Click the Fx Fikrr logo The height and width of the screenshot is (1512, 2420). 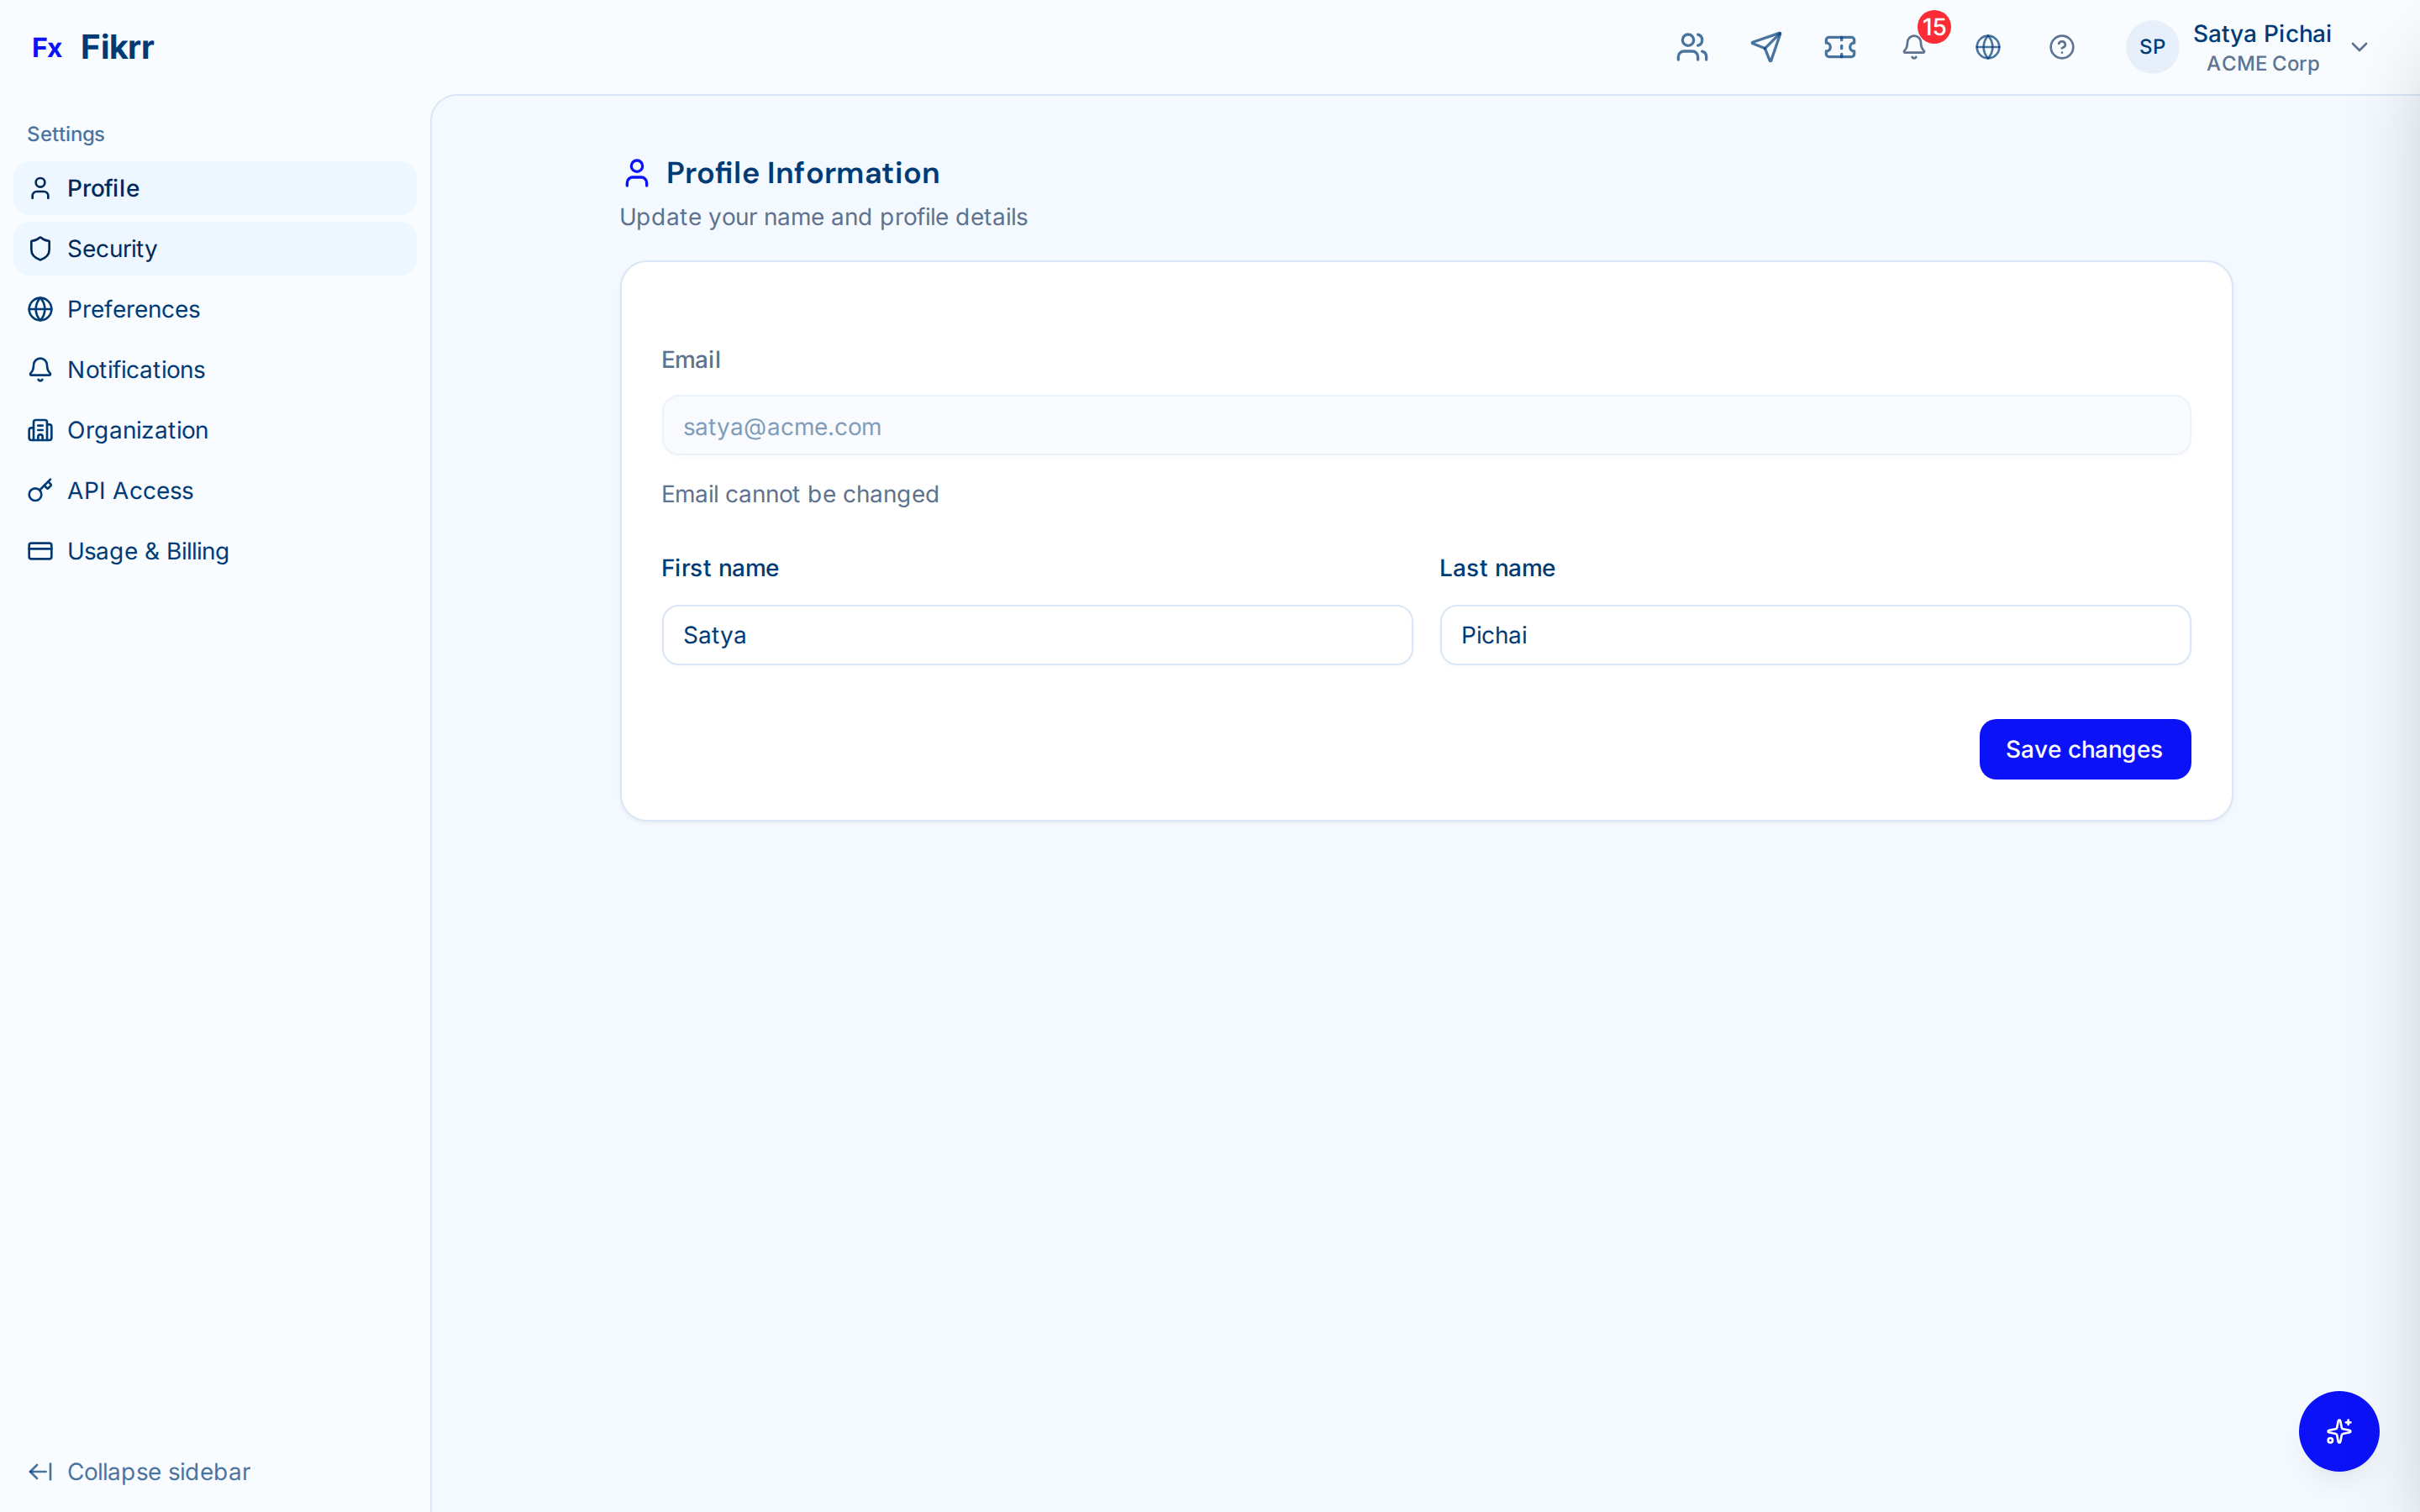[93, 46]
